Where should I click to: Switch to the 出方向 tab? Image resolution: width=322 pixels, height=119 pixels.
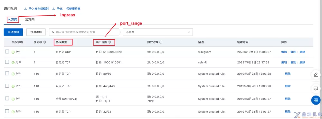click(x=30, y=20)
